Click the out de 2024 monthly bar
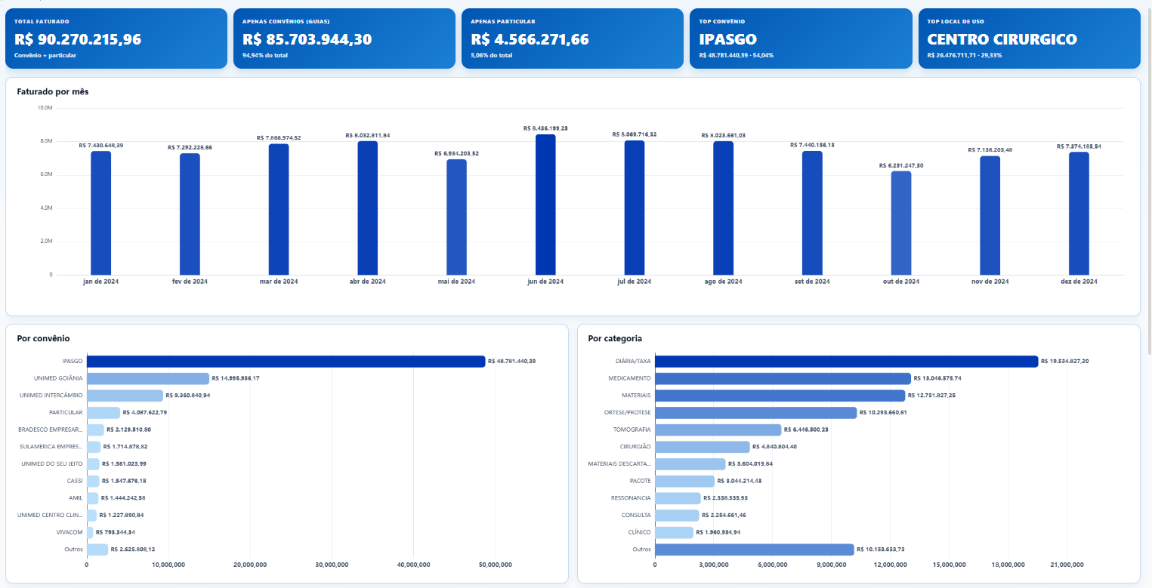 pos(901,223)
